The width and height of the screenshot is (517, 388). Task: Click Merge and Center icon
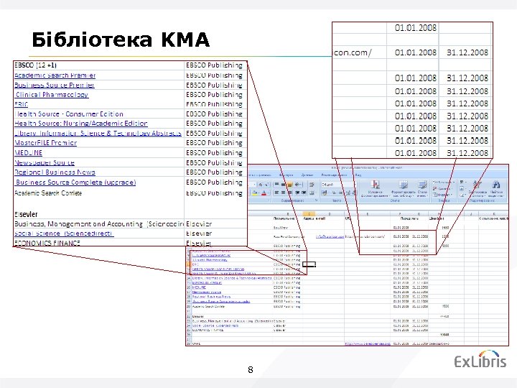click(x=312, y=193)
